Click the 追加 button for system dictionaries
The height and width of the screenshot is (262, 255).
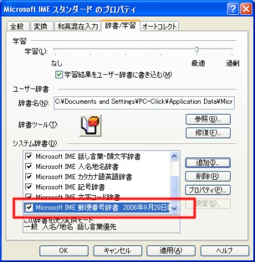(x=208, y=163)
